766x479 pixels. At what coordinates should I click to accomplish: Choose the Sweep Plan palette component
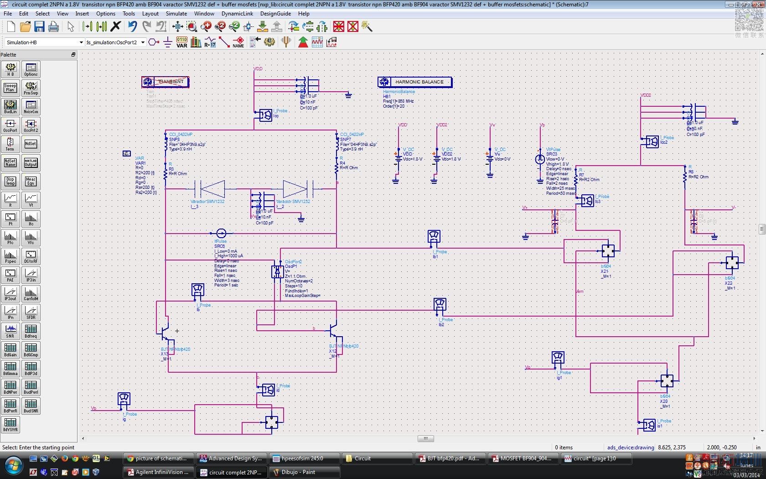10,88
